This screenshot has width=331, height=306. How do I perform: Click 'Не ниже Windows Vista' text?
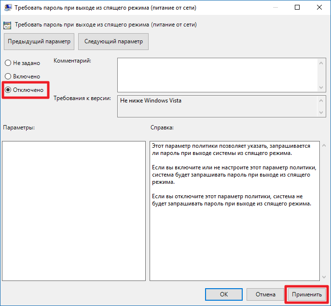coord(151,101)
